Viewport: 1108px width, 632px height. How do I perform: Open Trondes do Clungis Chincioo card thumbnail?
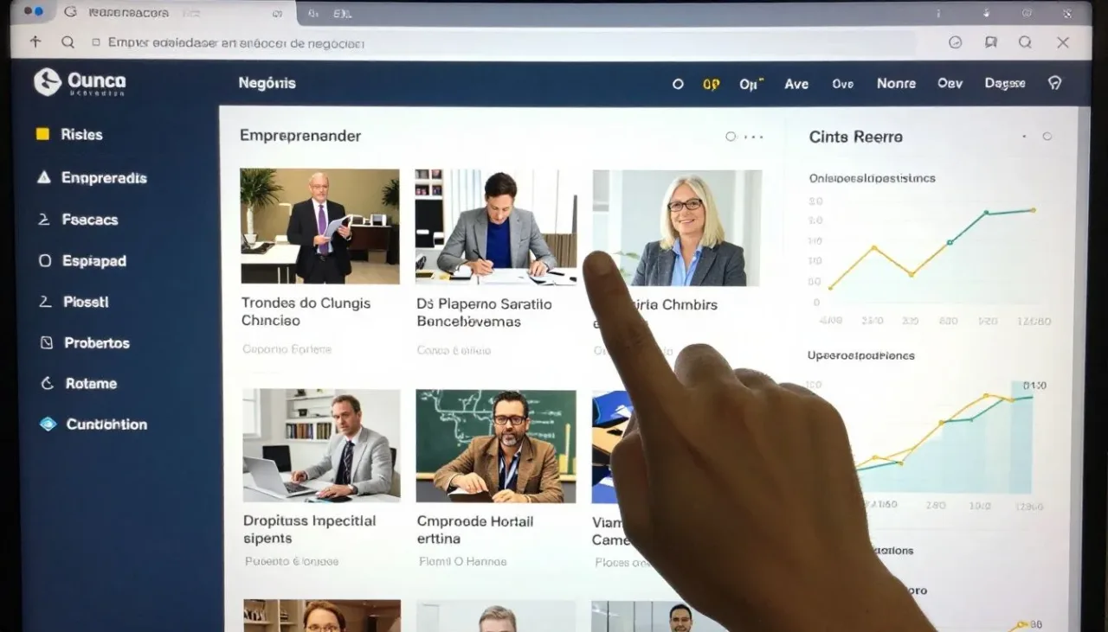(x=319, y=226)
